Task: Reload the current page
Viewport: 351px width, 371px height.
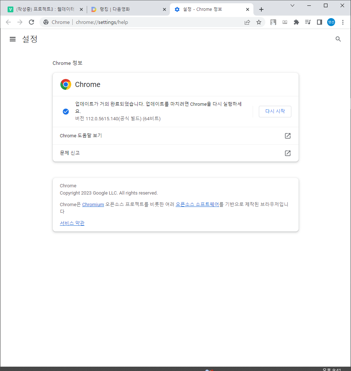Action: pyautogui.click(x=31, y=22)
